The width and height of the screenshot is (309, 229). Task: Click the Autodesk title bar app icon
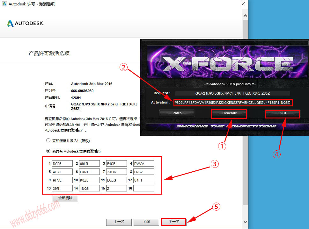(x=4, y=4)
